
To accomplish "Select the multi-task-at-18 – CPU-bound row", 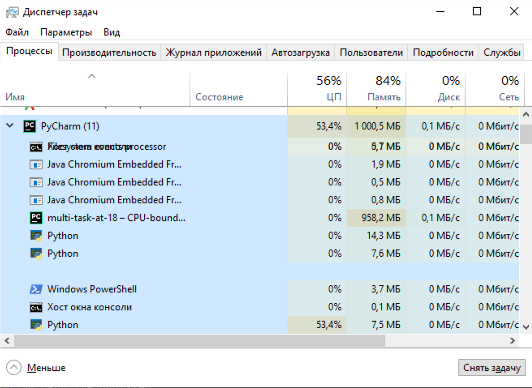I will tap(259, 218).
